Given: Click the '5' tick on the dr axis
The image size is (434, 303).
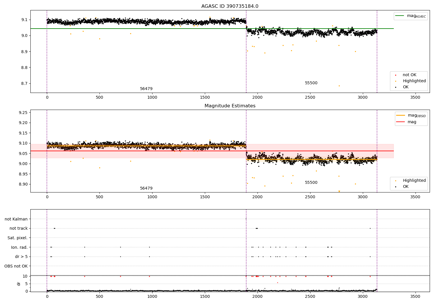Looking at the screenshot, I should coord(27,284).
